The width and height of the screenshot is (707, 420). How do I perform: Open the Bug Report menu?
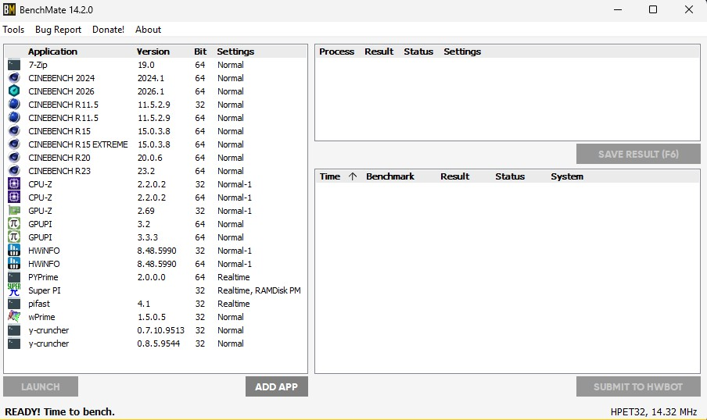pyautogui.click(x=58, y=30)
